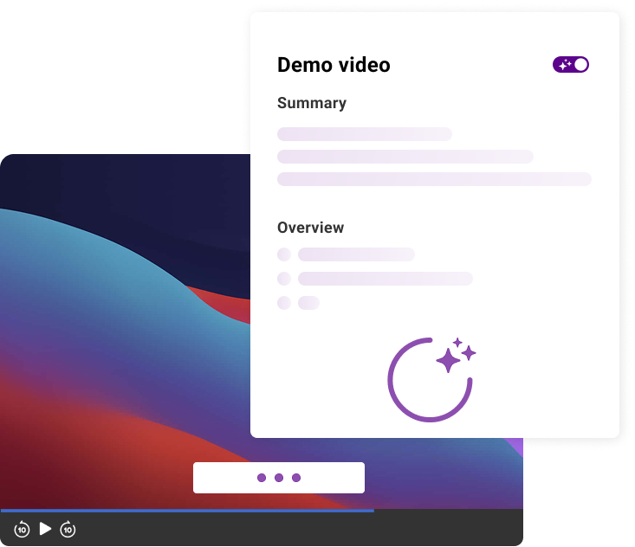Rewind the video 10 seconds

22,529
